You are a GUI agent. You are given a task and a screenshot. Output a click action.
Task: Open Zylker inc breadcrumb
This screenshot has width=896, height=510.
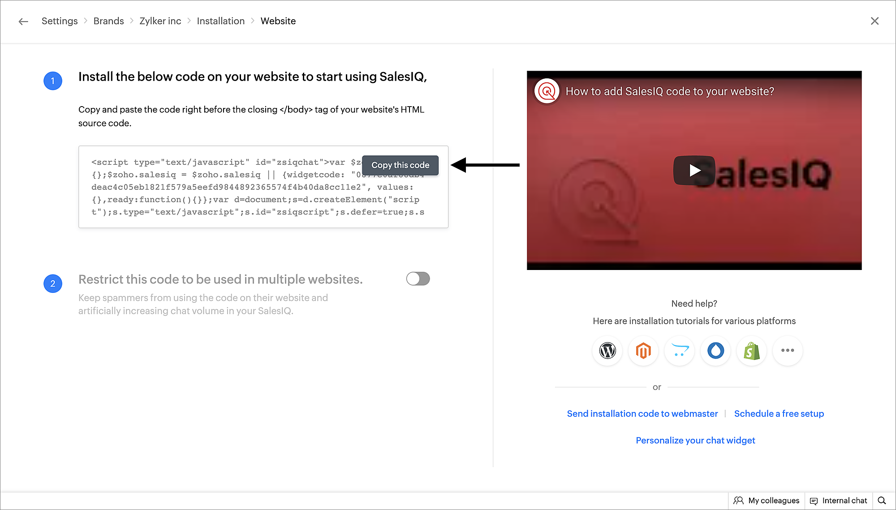click(x=160, y=21)
